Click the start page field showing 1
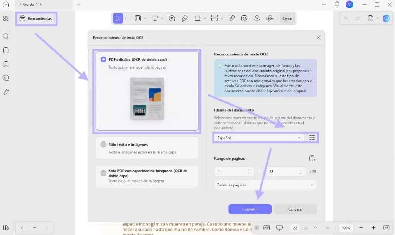Screen dimensions: 395x235 point(234,172)
